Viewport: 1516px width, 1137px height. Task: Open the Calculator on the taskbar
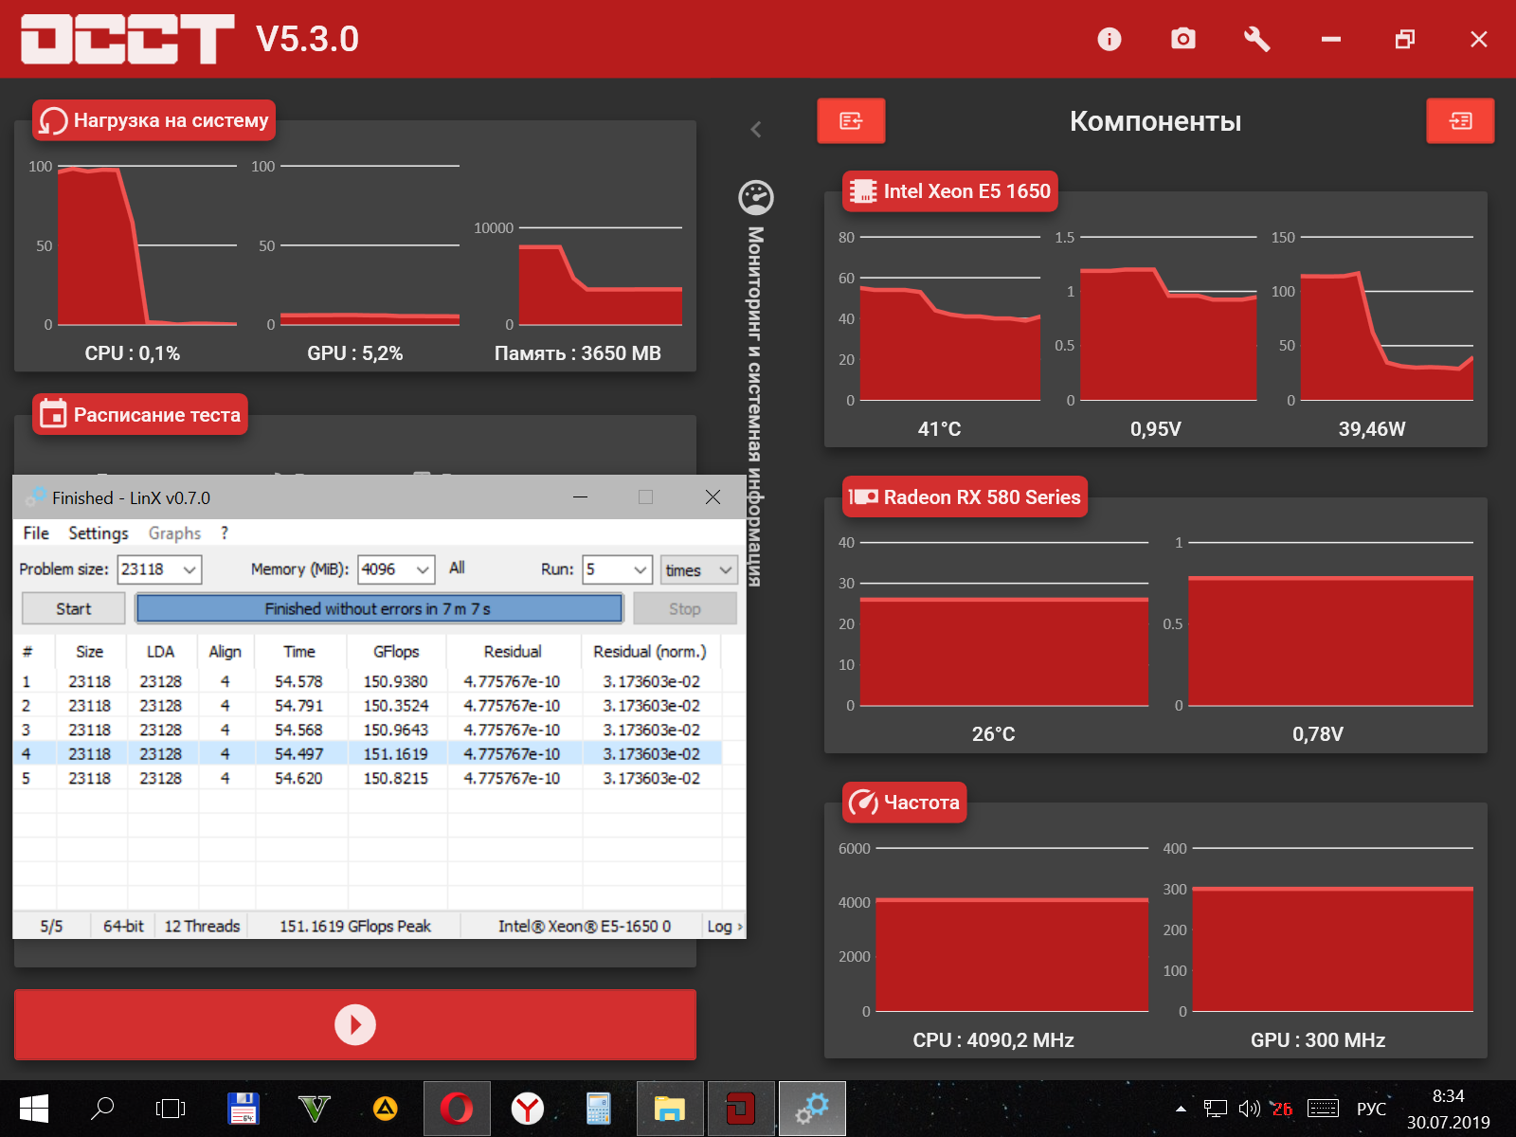tap(599, 1109)
